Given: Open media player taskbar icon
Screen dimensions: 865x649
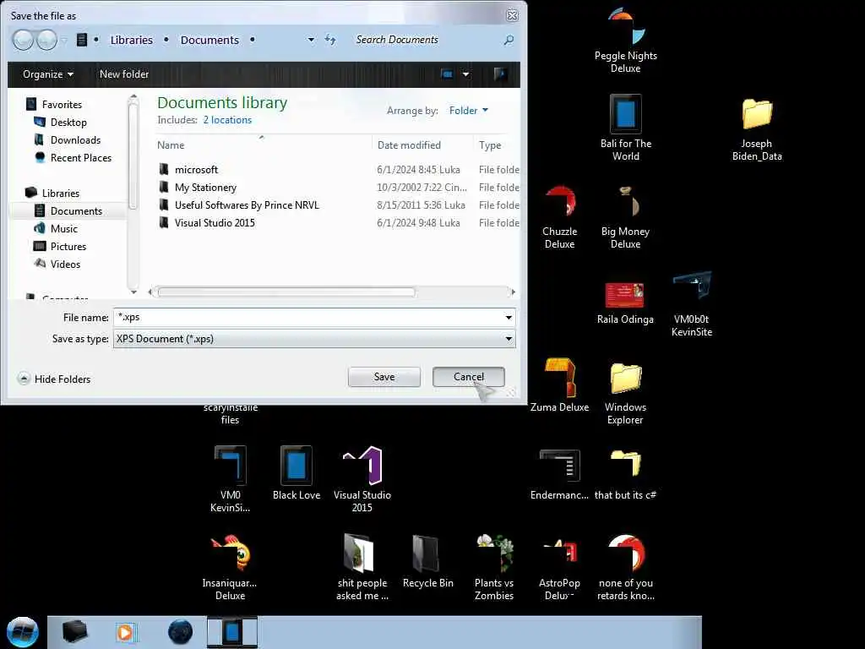Looking at the screenshot, I should 127,632.
